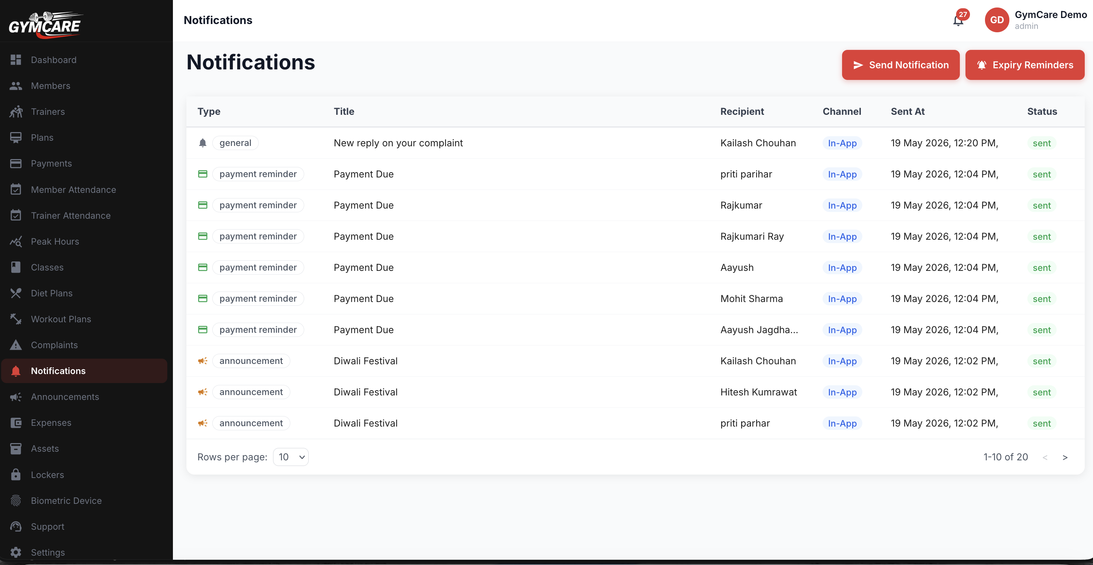The height and width of the screenshot is (565, 1093).
Task: Click the Trainer Attendance calendar icon
Action: (x=16, y=215)
